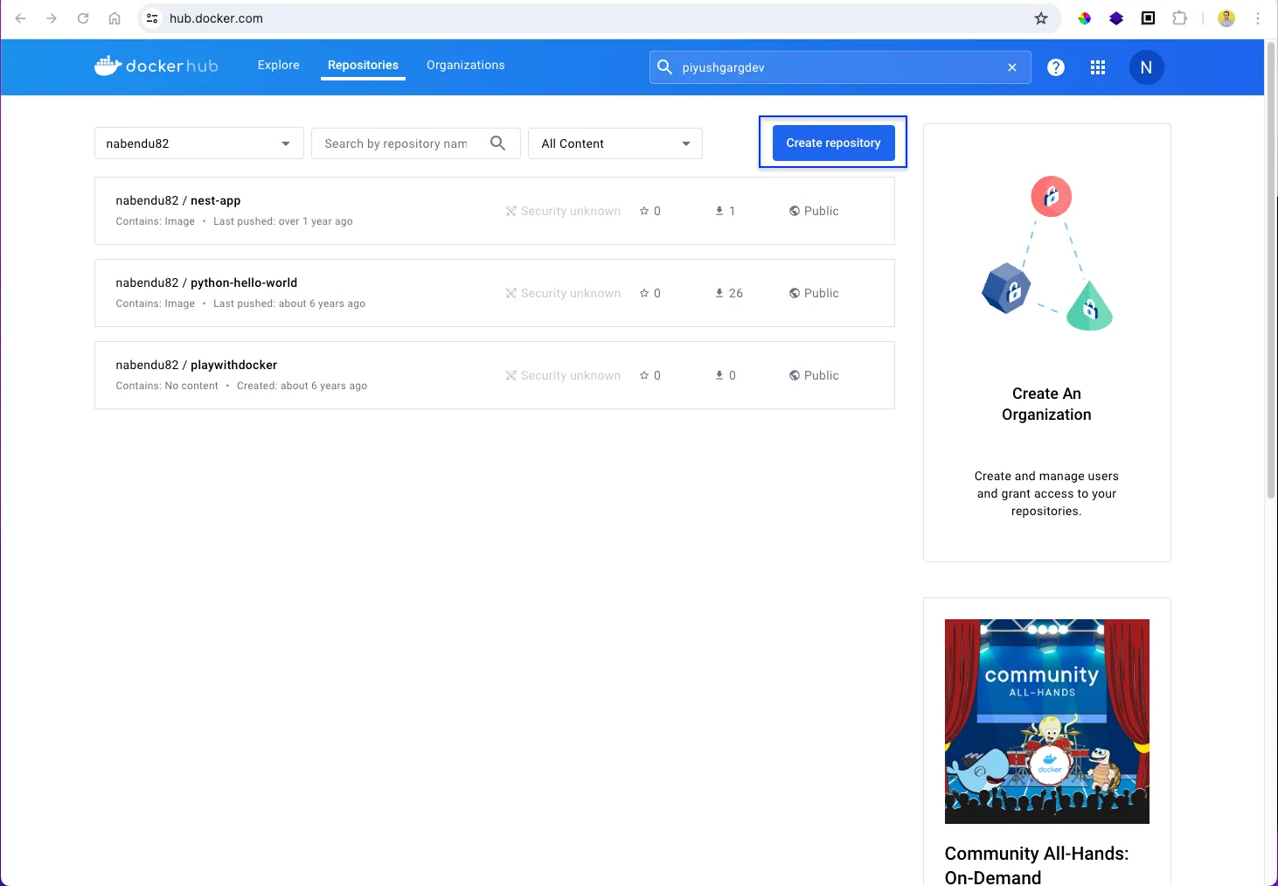Image resolution: width=1278 pixels, height=886 pixels.
Task: Open the site information icon in address bar
Action: (152, 18)
